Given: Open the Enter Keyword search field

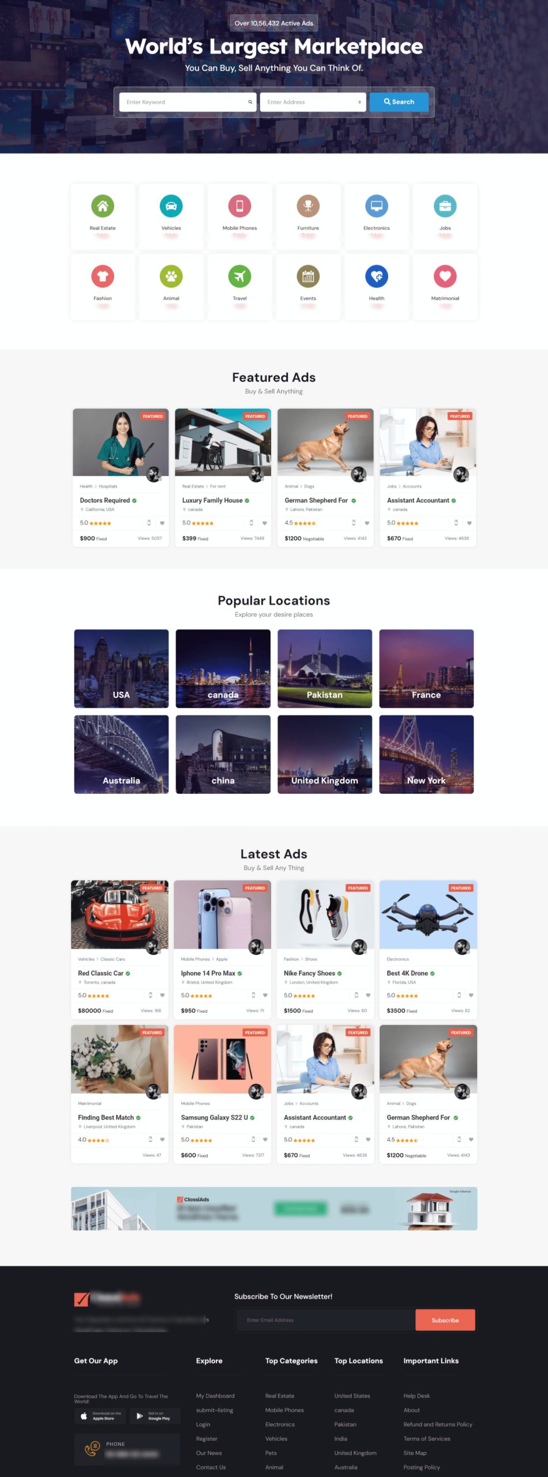Looking at the screenshot, I should click(x=188, y=102).
